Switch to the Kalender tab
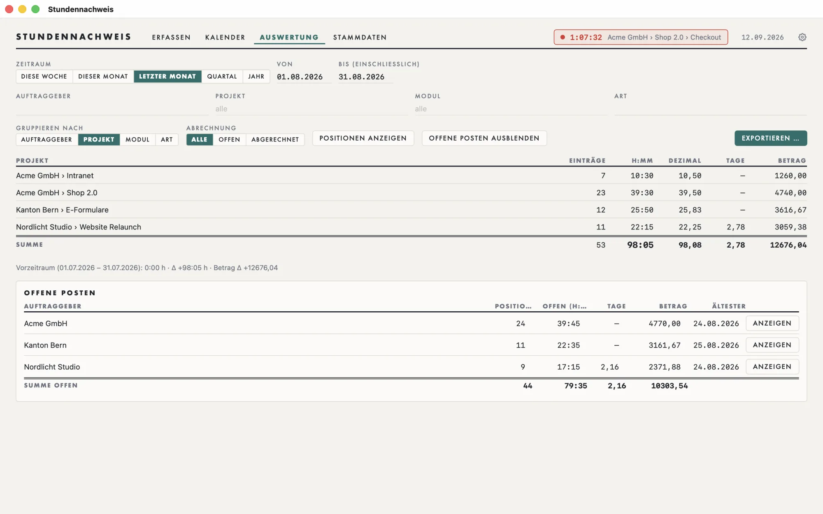This screenshot has width=823, height=514. coord(225,37)
